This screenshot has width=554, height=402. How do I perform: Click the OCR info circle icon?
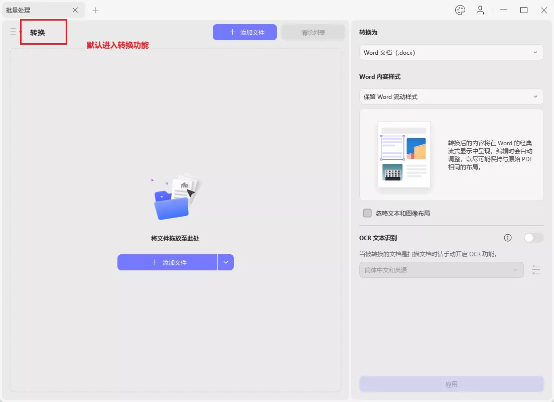tap(507, 238)
